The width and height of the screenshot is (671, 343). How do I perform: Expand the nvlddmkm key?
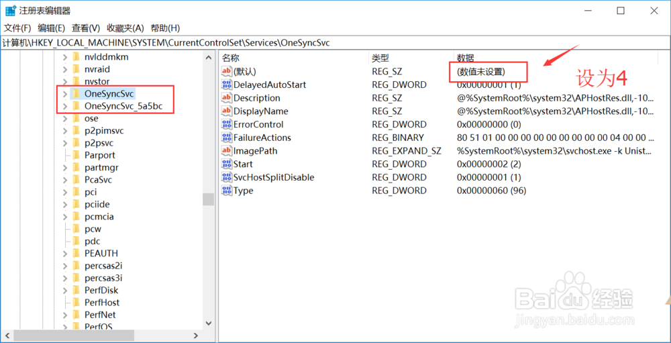[64, 57]
